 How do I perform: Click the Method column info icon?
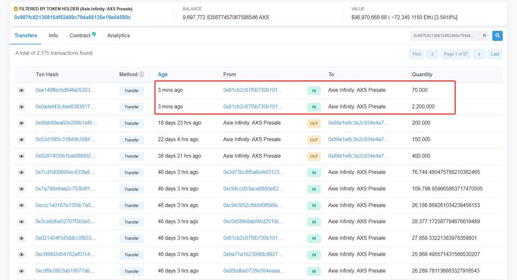tap(141, 75)
